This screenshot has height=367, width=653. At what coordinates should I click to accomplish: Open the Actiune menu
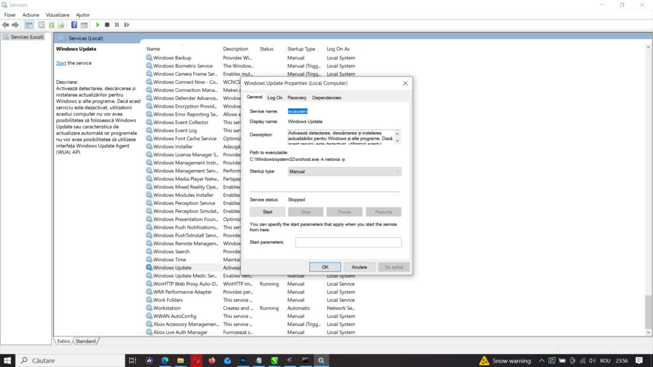[x=29, y=15]
